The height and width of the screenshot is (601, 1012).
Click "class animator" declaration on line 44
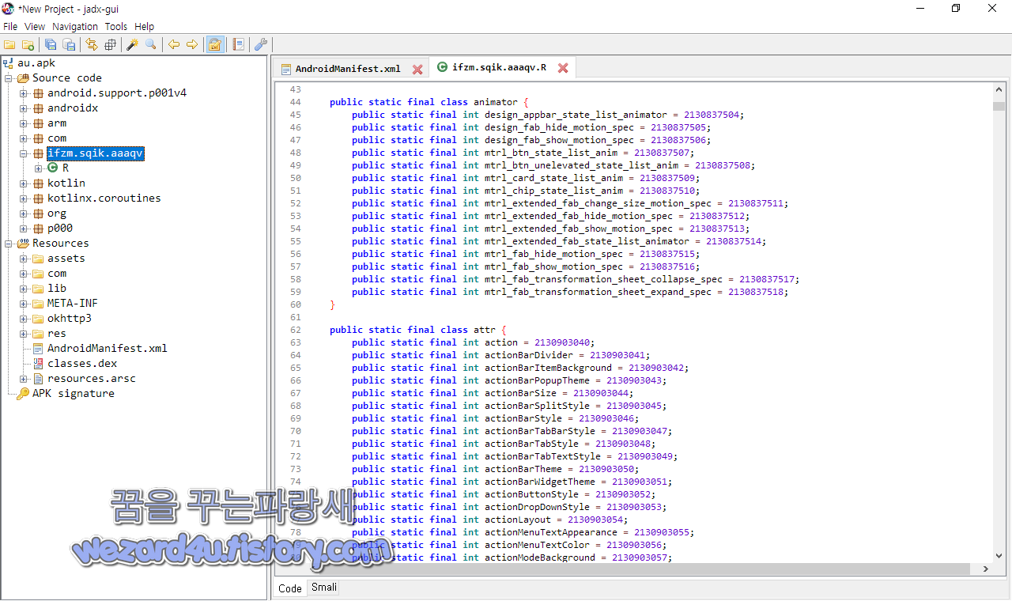click(x=478, y=102)
